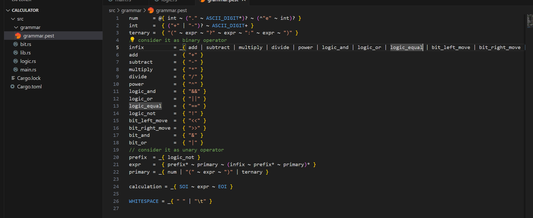533x218 pixels.
Task: Click the gear icon beside Cargo.toml
Action: point(12,87)
